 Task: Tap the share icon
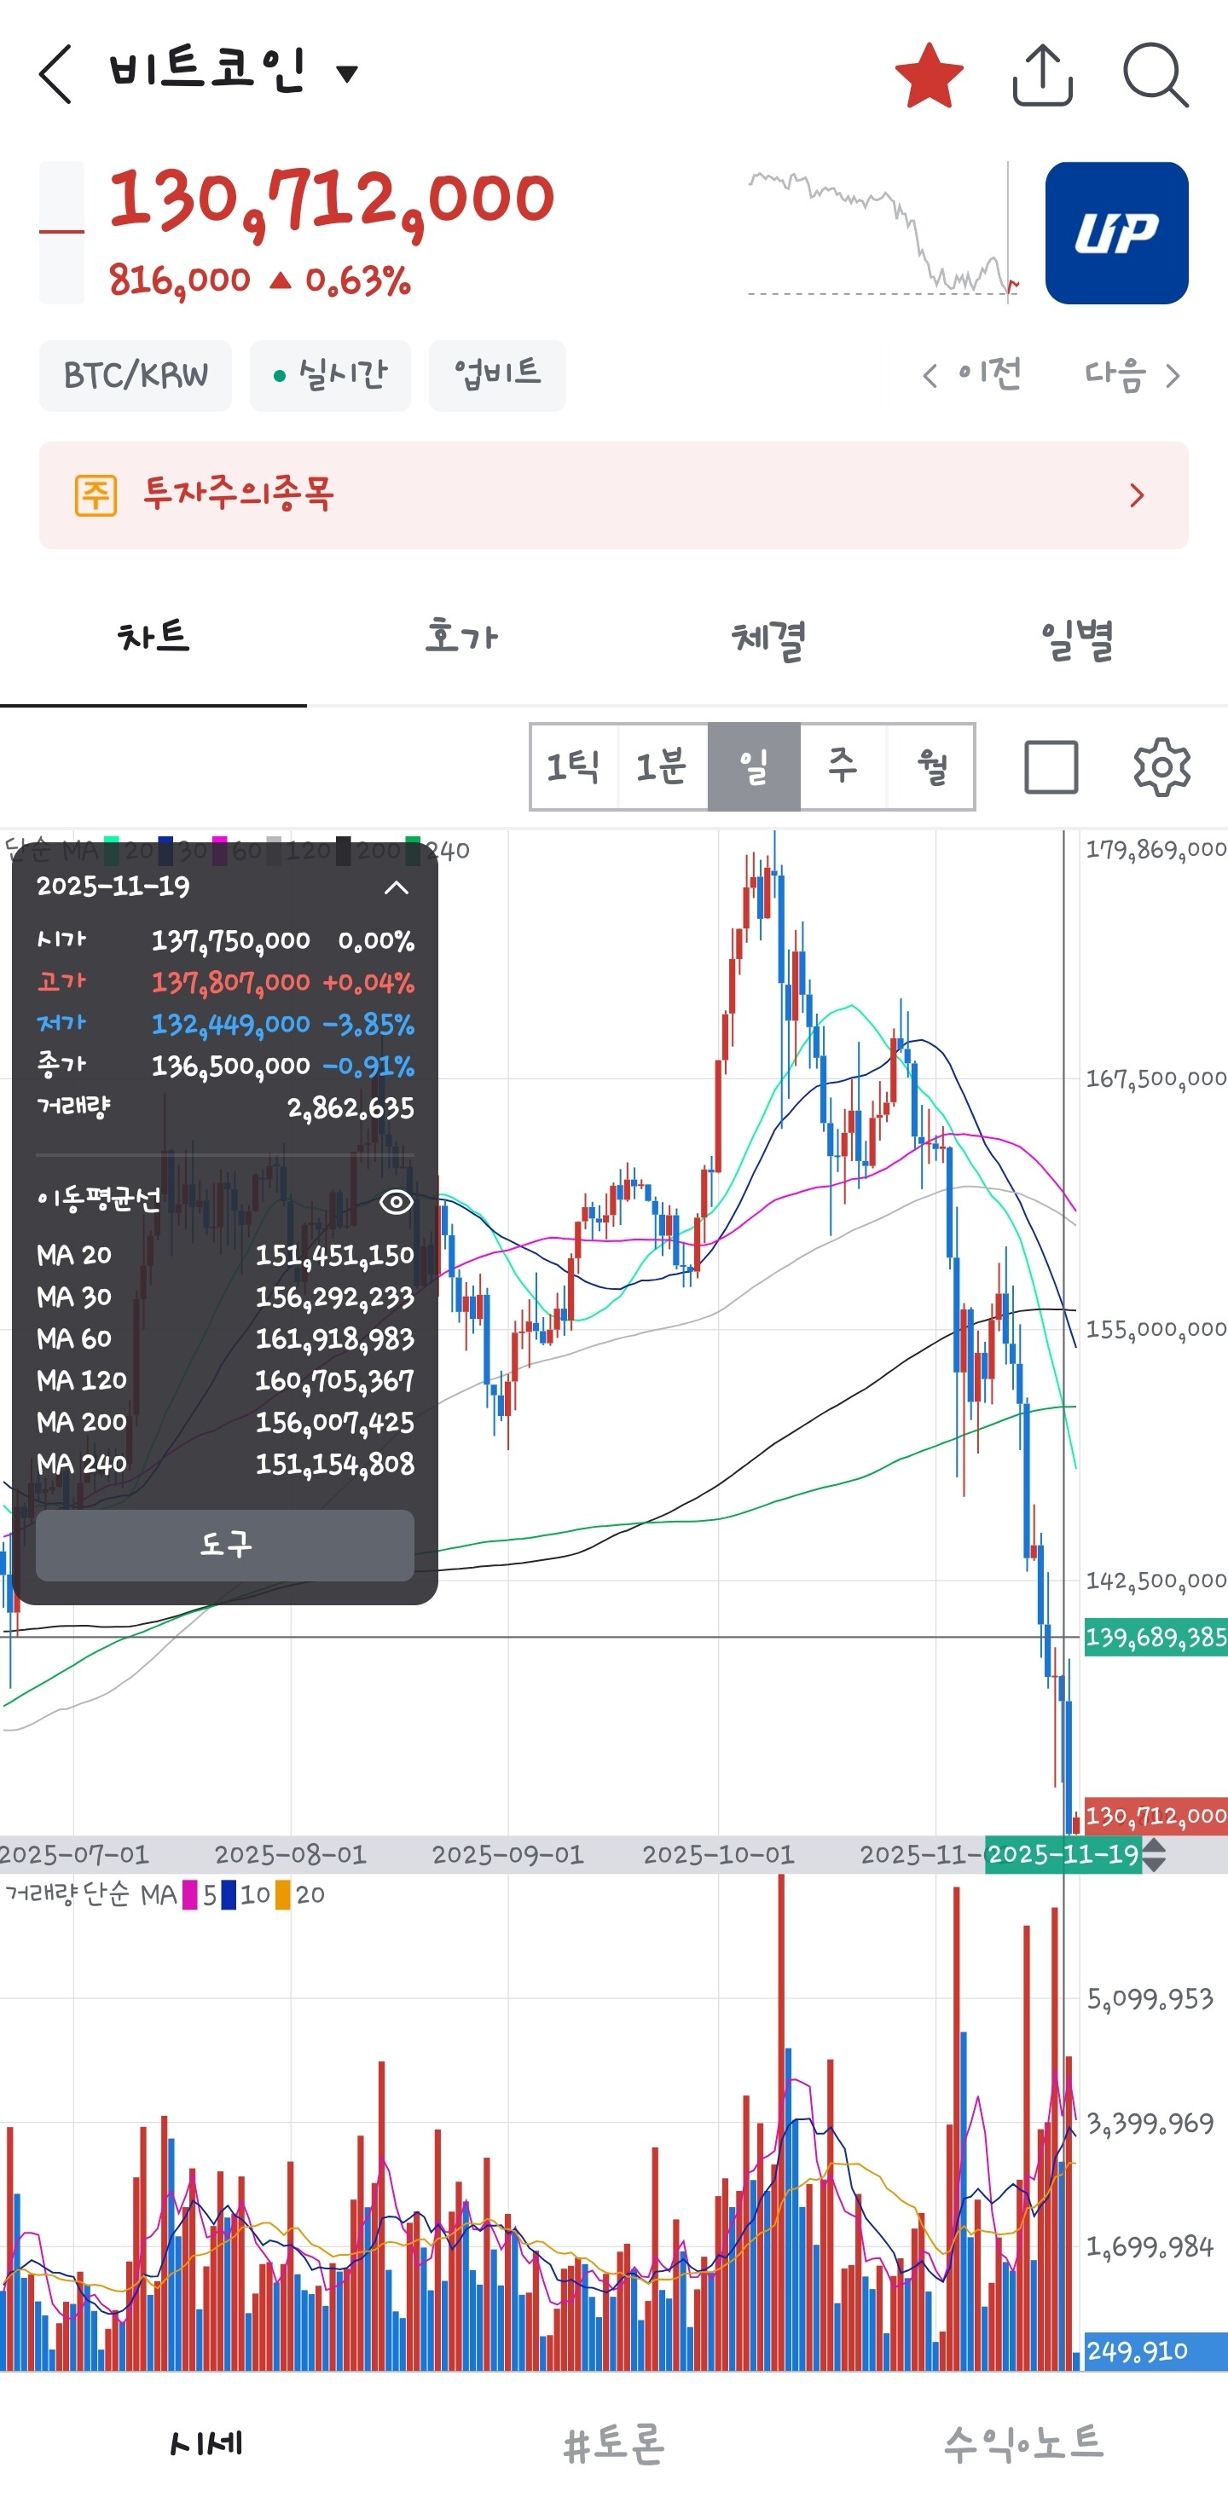[1041, 75]
